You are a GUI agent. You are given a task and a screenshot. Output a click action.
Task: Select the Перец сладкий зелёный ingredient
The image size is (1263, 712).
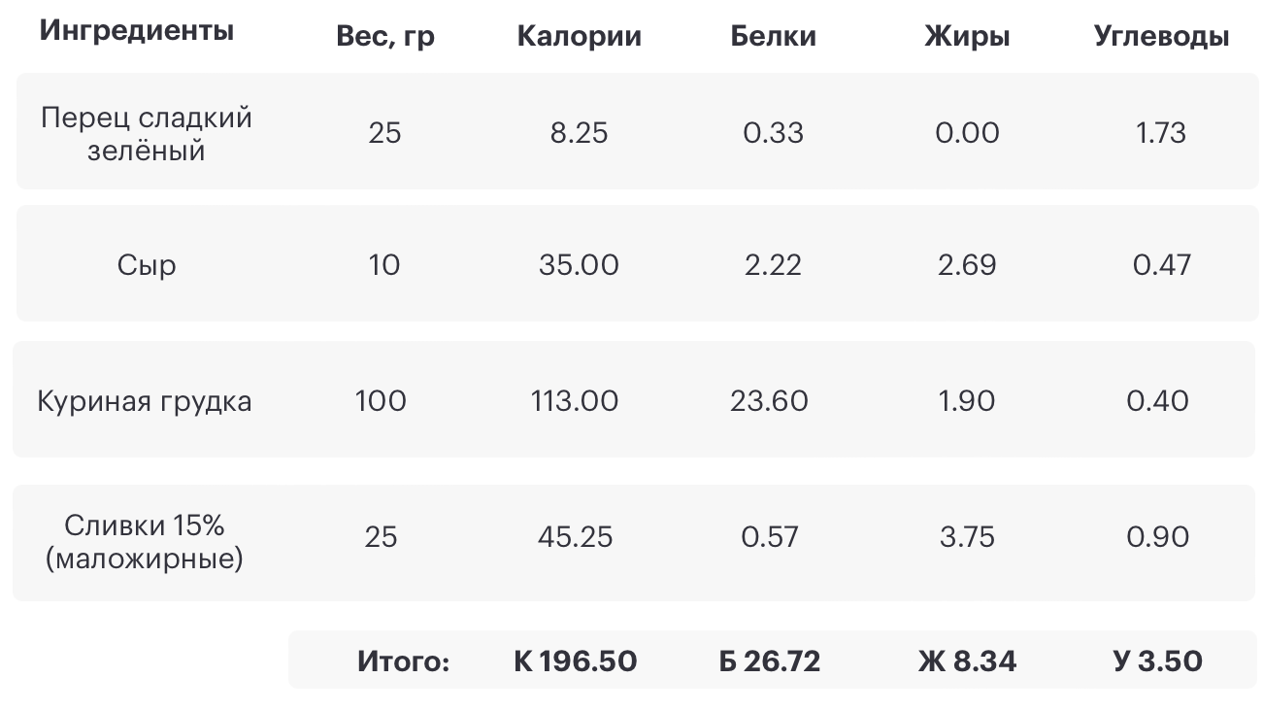[x=147, y=133]
